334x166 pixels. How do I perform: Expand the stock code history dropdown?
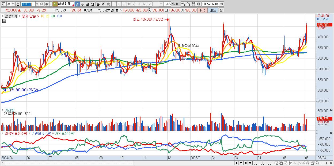[x=37, y=4]
